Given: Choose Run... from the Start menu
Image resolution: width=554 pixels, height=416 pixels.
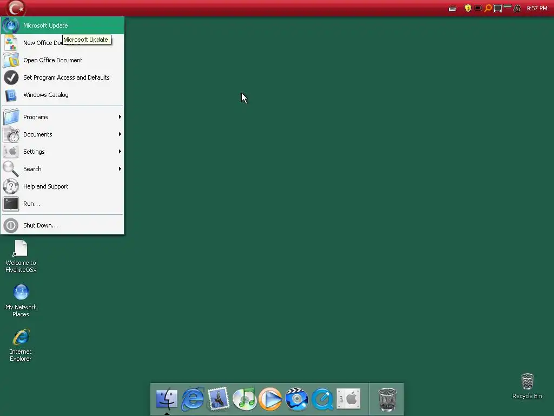Looking at the screenshot, I should (x=63, y=204).
